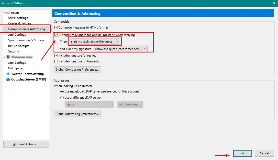Confirm changes with OK button
Viewport: 278px width, 160px height.
click(242, 153)
